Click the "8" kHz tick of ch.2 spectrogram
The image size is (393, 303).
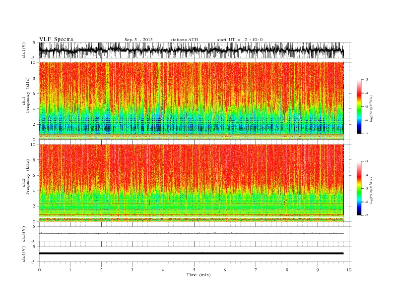click(34, 160)
